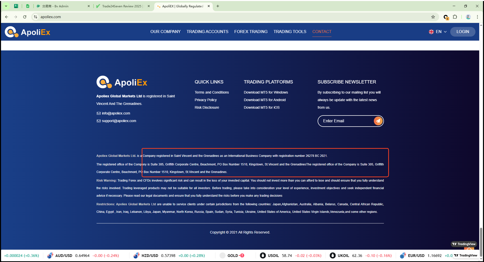The width and height of the screenshot is (484, 262).
Task: Click the page vertical scrollbar thumb
Action: coord(481,242)
